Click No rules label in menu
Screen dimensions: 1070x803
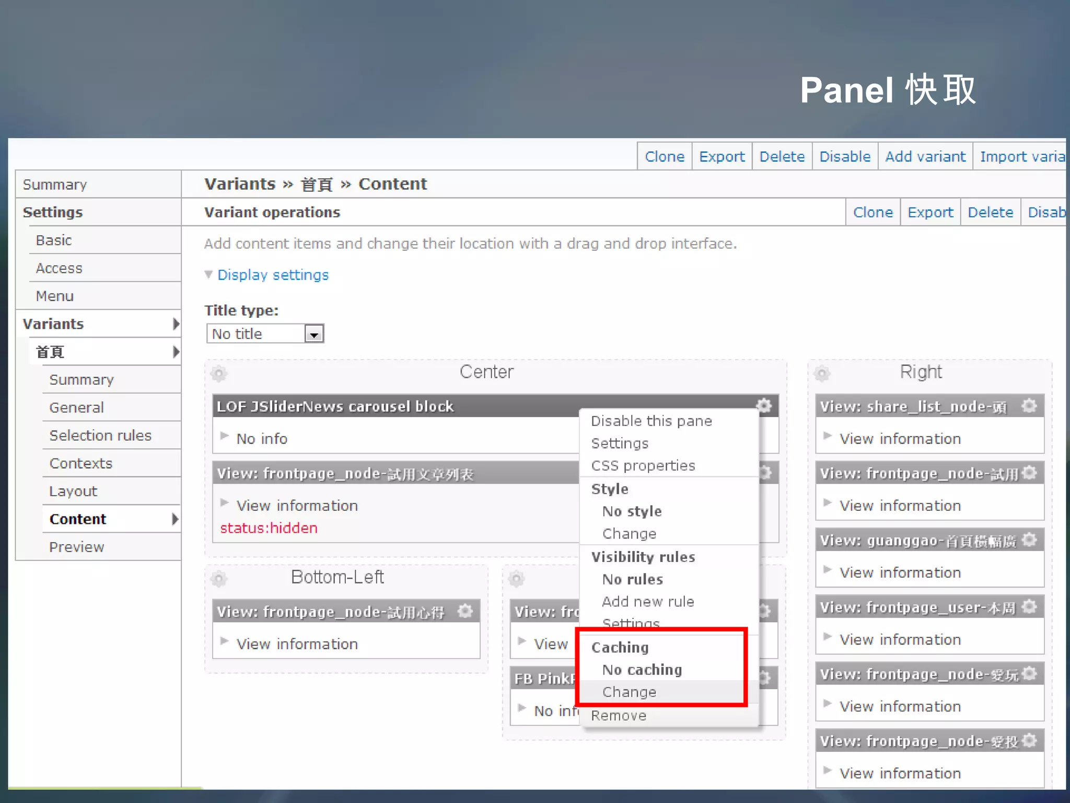[x=633, y=579]
